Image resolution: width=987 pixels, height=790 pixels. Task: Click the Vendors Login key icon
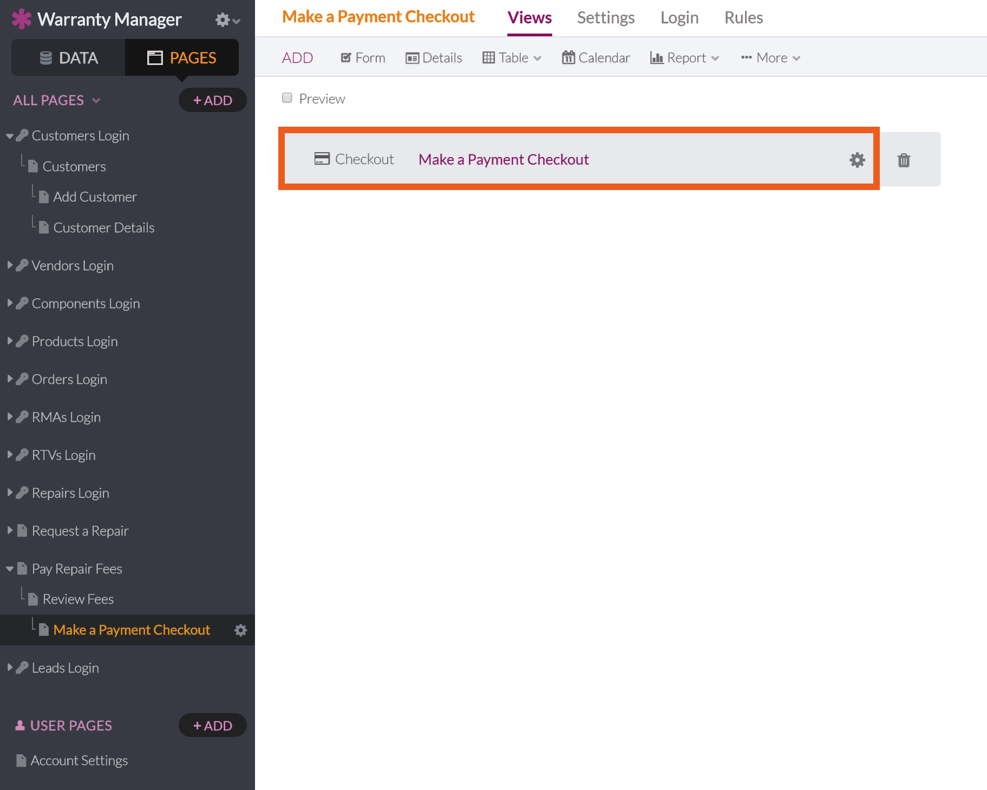[x=22, y=265]
